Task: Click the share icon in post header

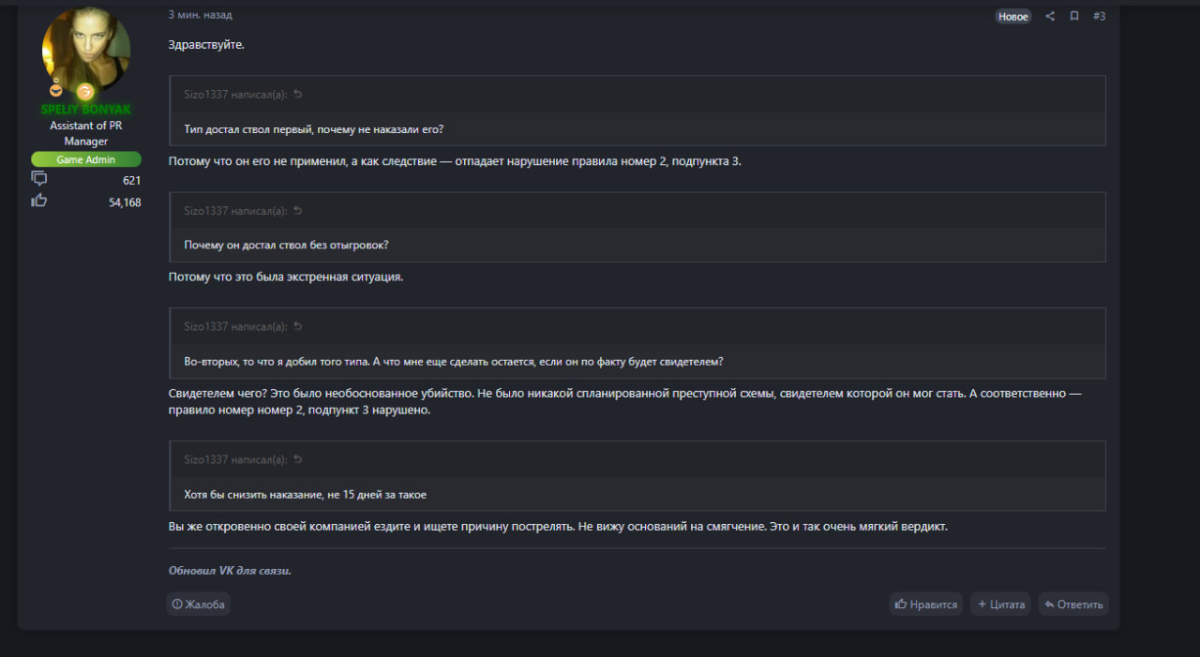Action: 1050,16
